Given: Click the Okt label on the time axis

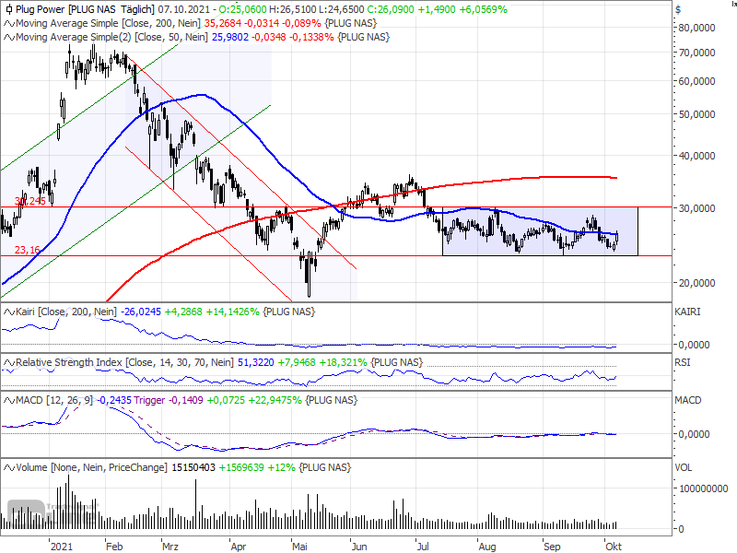Looking at the screenshot, I should coord(614,547).
